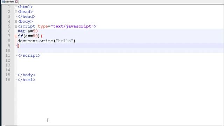Collapse the <html> fold marker on line 1
The width and height of the screenshot is (224, 126).
coord(16,7)
